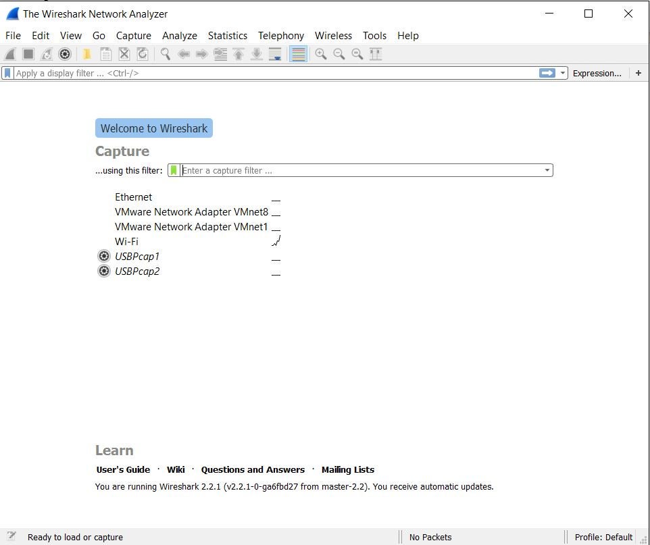Go forward in packet history arrow
The width and height of the screenshot is (650, 545).
pos(201,54)
